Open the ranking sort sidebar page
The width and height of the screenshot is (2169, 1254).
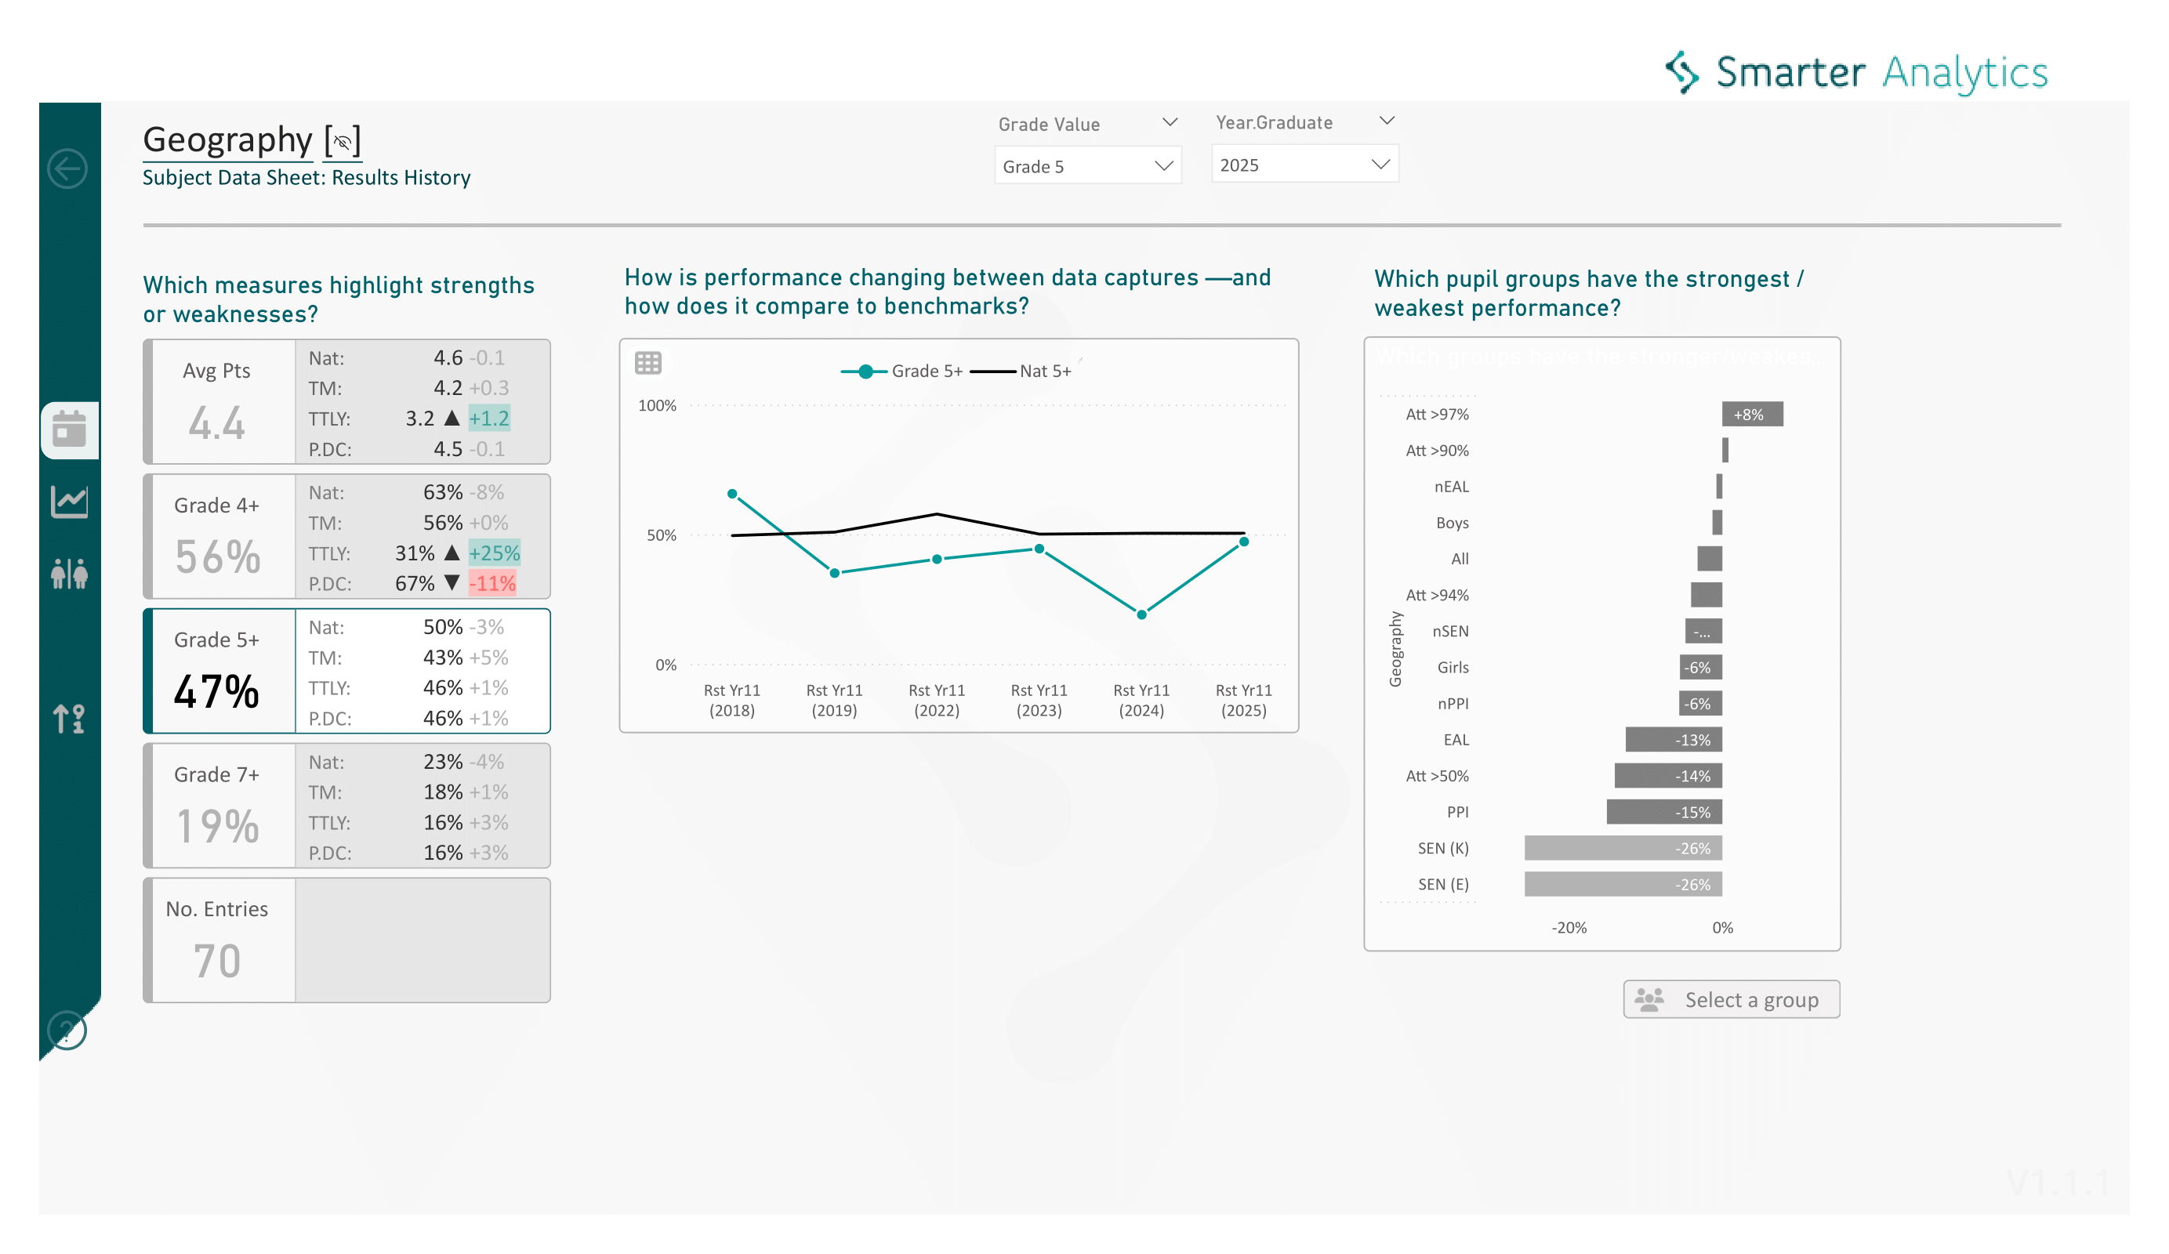click(x=69, y=718)
